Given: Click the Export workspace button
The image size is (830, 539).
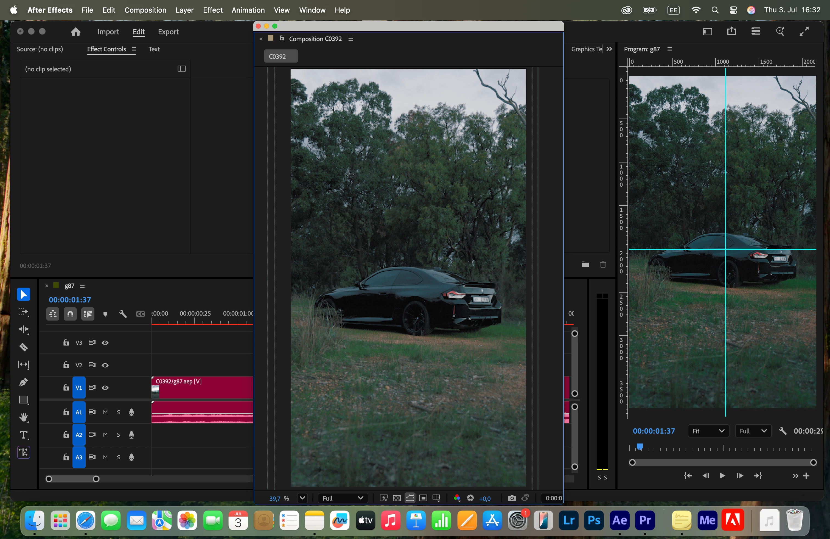Looking at the screenshot, I should tap(168, 32).
